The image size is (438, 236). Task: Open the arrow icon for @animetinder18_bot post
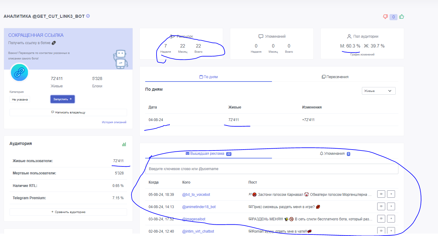coord(391,206)
